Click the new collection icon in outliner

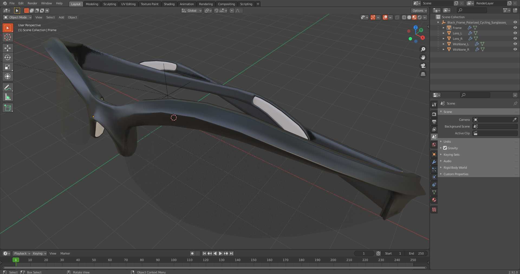515,10
